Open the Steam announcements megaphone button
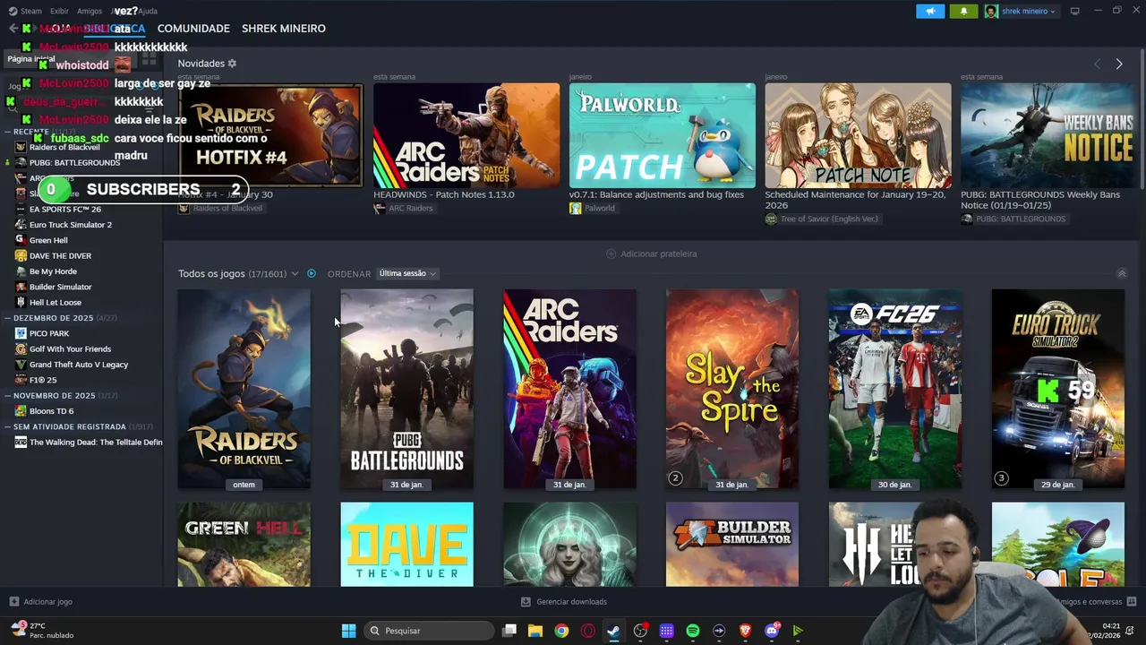The image size is (1146, 645). click(x=930, y=11)
